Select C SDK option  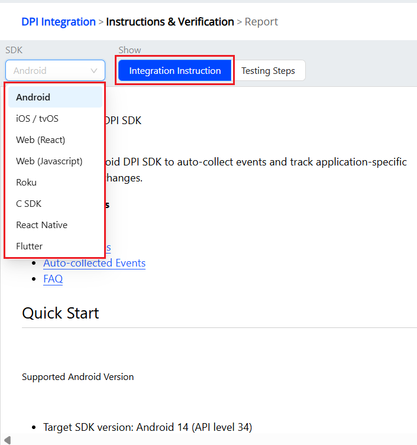pyautogui.click(x=29, y=204)
